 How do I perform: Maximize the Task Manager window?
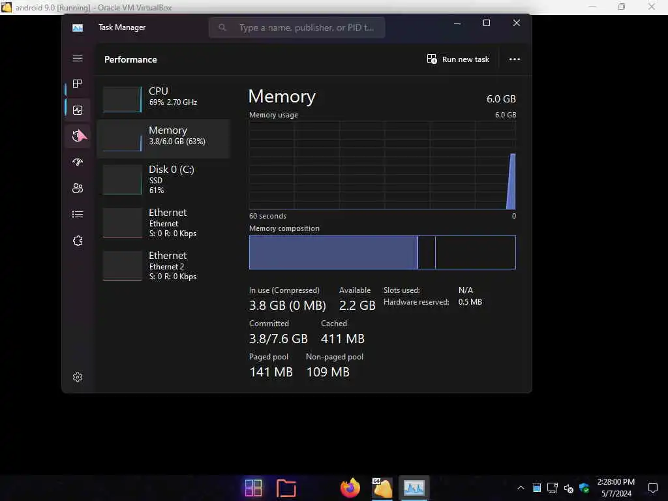(487, 23)
